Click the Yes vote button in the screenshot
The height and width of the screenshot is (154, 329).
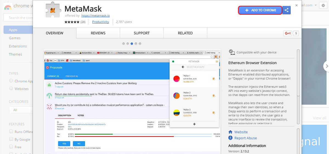point(64,143)
